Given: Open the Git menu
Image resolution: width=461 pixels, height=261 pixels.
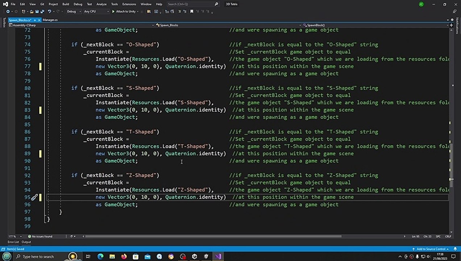Looking at the screenshot, I should pyautogui.click(x=42, y=4).
